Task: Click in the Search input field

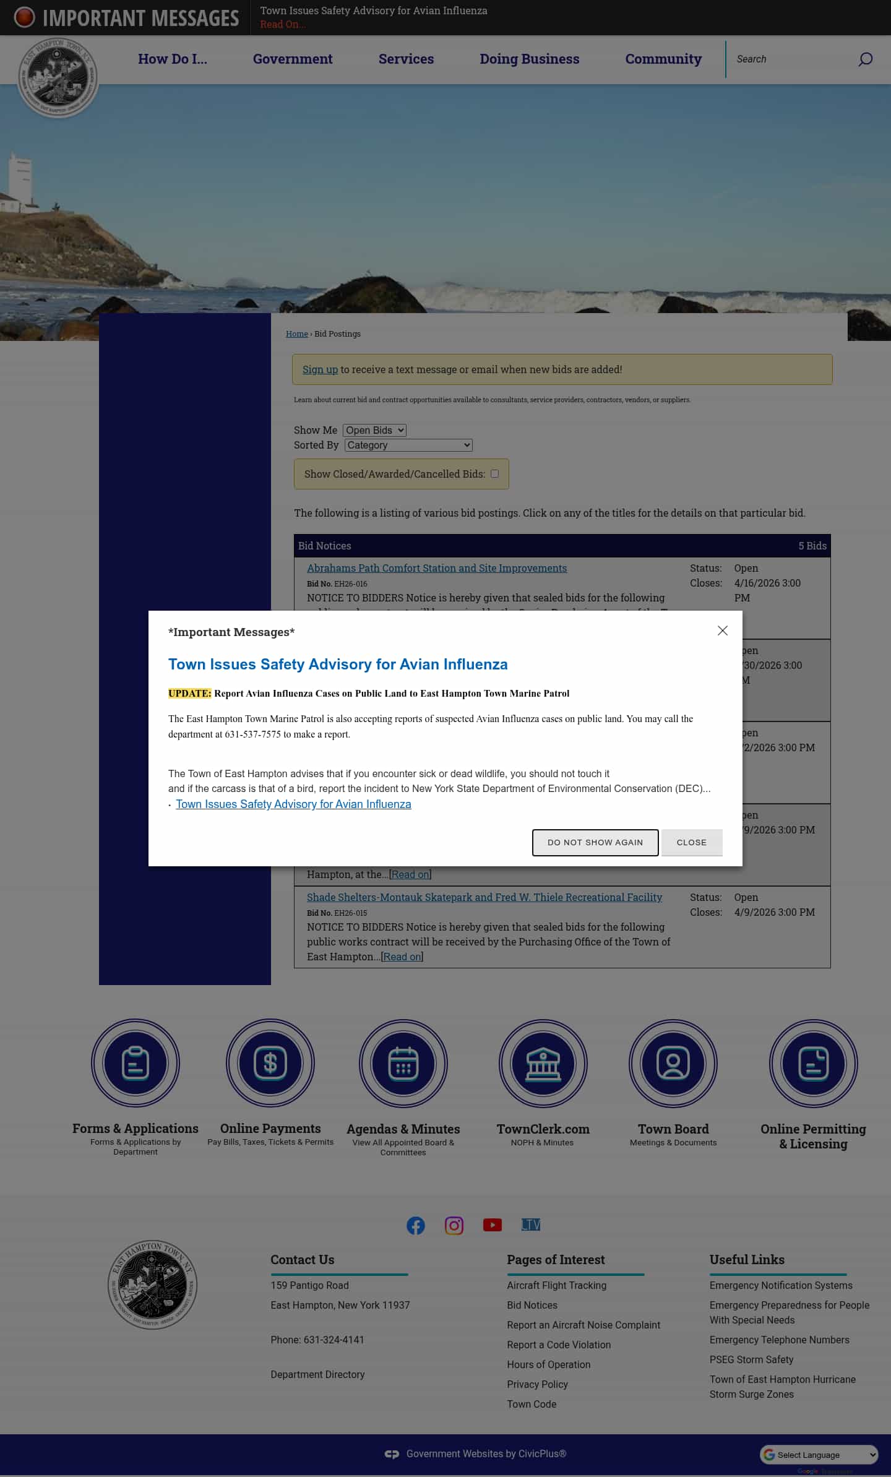Action: click(x=792, y=59)
